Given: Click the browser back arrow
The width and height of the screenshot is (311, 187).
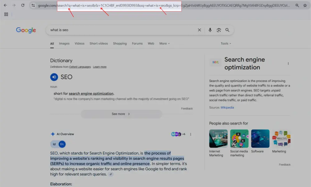Looking at the screenshot, I should pyautogui.click(x=5, y=5).
